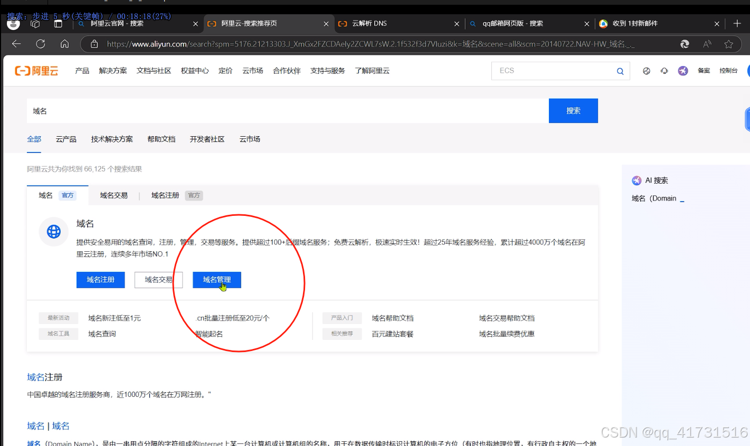Open the 百元建站套餐 link

click(393, 334)
